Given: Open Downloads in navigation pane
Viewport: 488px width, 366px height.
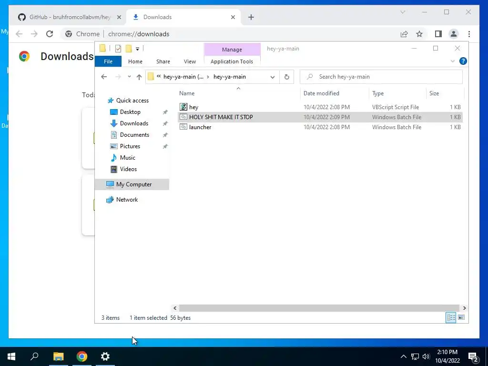Looking at the screenshot, I should [134, 123].
